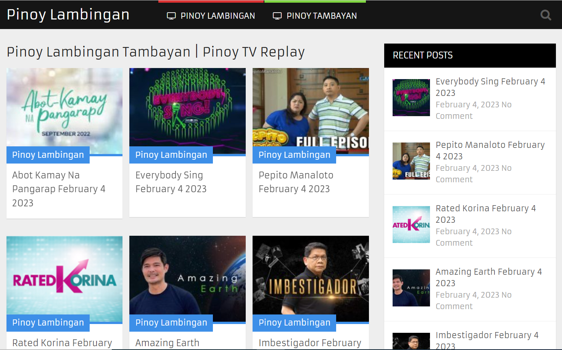Open the PINOY LAMBINGAN menu item
The height and width of the screenshot is (350, 562).
(x=211, y=16)
